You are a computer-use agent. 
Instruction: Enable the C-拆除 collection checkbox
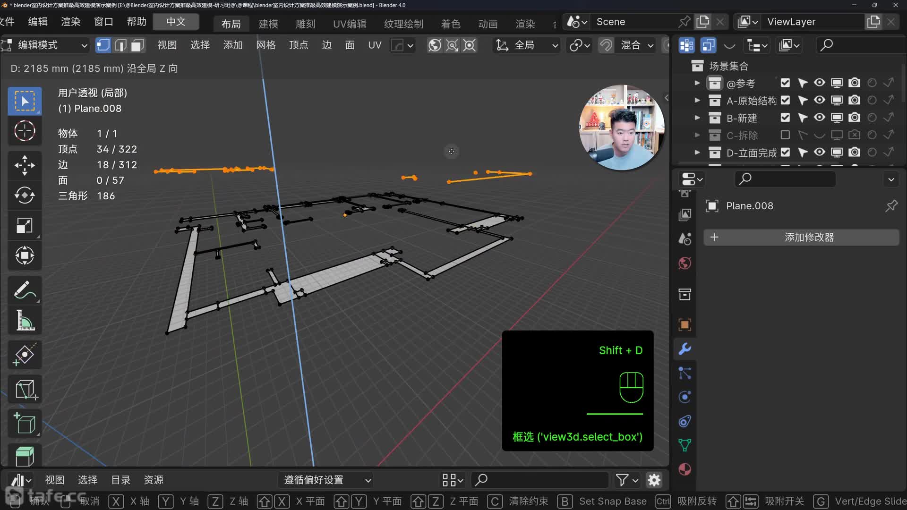coord(785,135)
